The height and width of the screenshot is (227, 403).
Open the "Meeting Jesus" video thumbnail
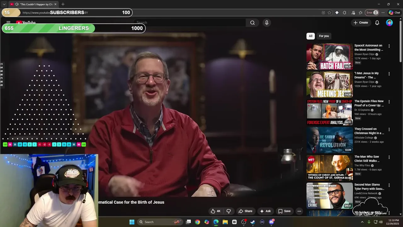[329, 84]
